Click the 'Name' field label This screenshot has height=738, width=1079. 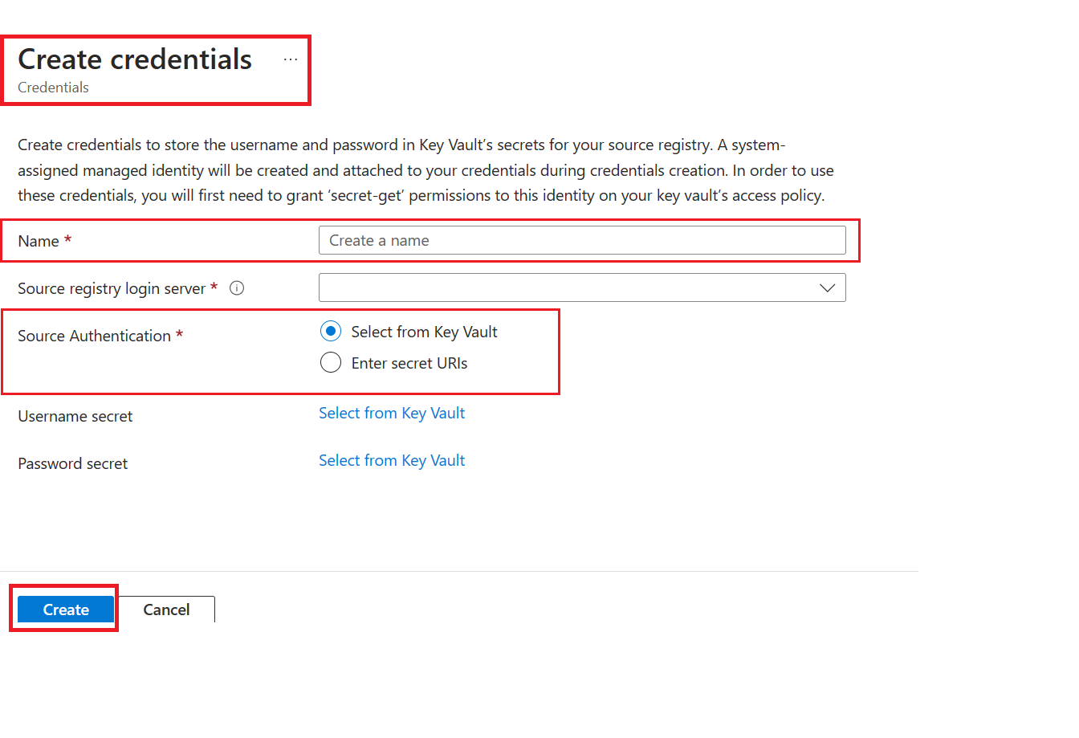[39, 241]
